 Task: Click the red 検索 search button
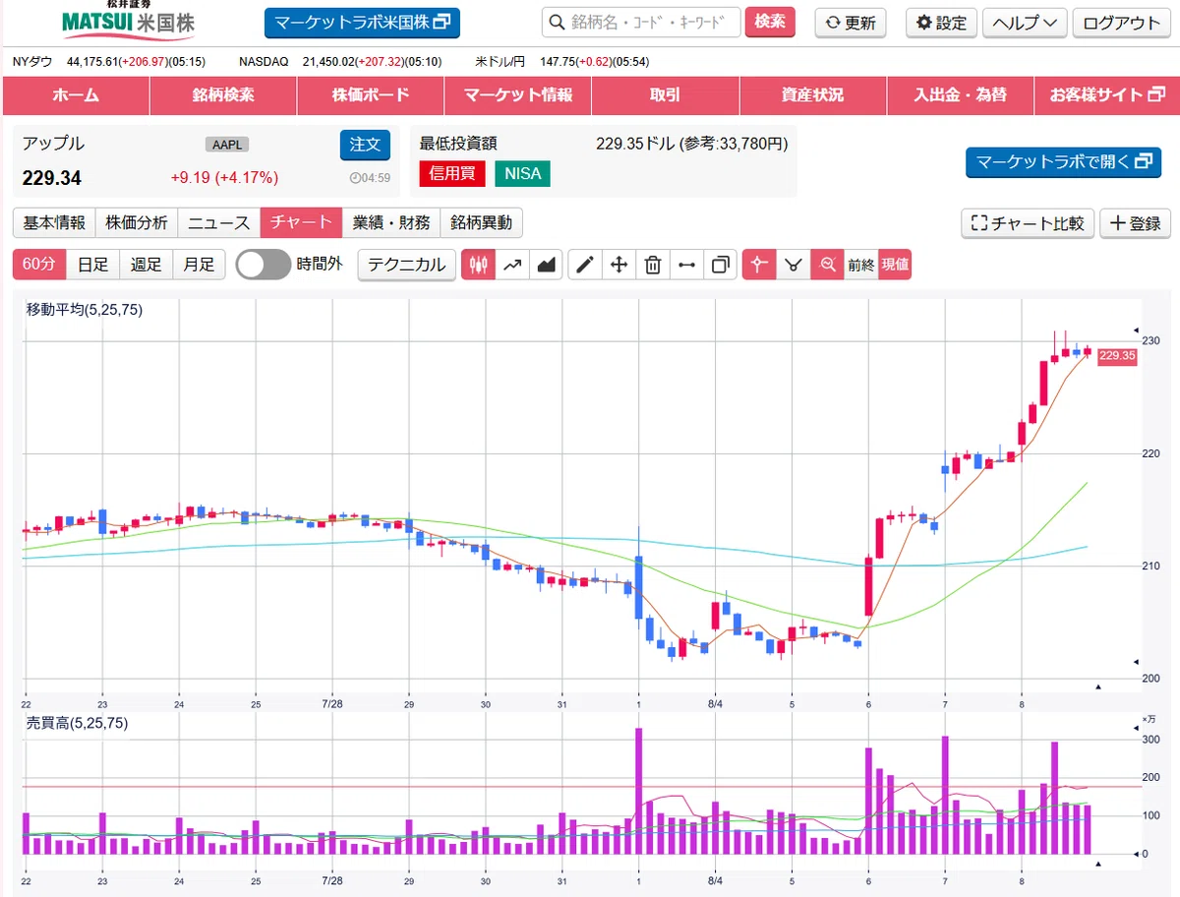tap(770, 22)
